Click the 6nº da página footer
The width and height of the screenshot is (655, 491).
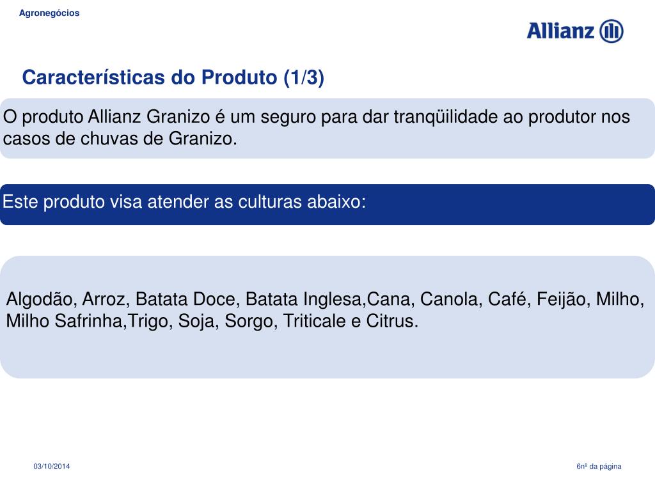[599, 466]
